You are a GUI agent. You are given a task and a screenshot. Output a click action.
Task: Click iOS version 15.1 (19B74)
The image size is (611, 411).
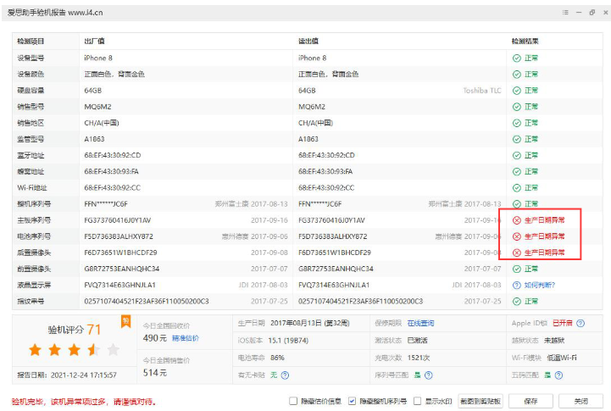pos(288,341)
